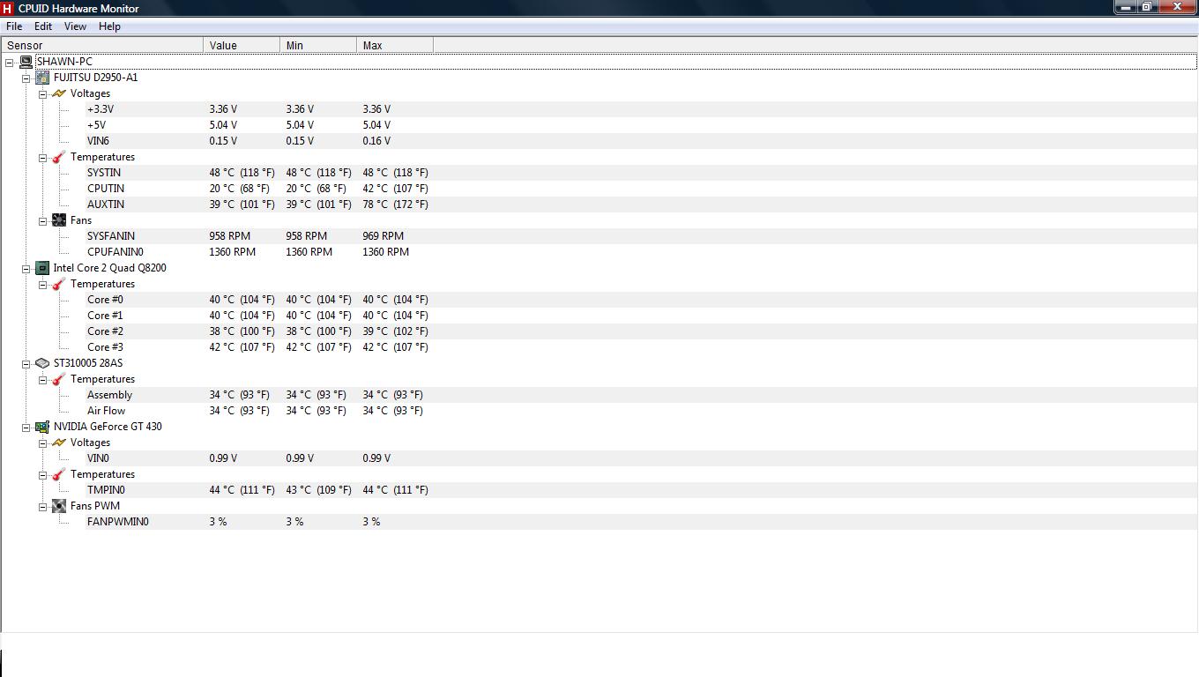The width and height of the screenshot is (1199, 677).
Task: Click the thermometer icon under NVIDIA GeForce
Action: point(59,474)
